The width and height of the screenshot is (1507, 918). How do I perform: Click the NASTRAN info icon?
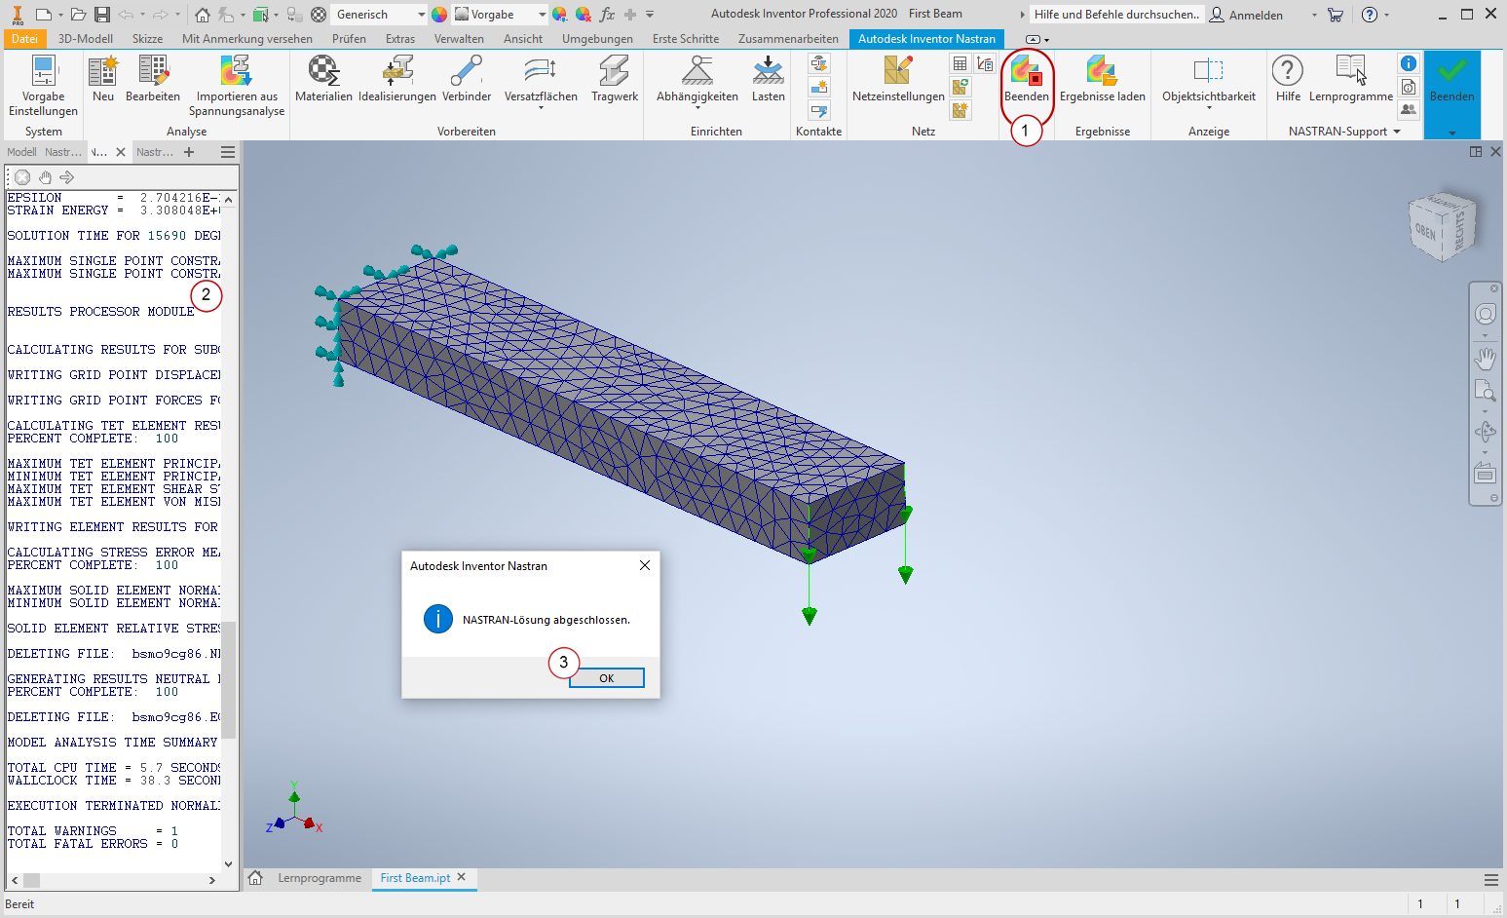pyautogui.click(x=1409, y=63)
